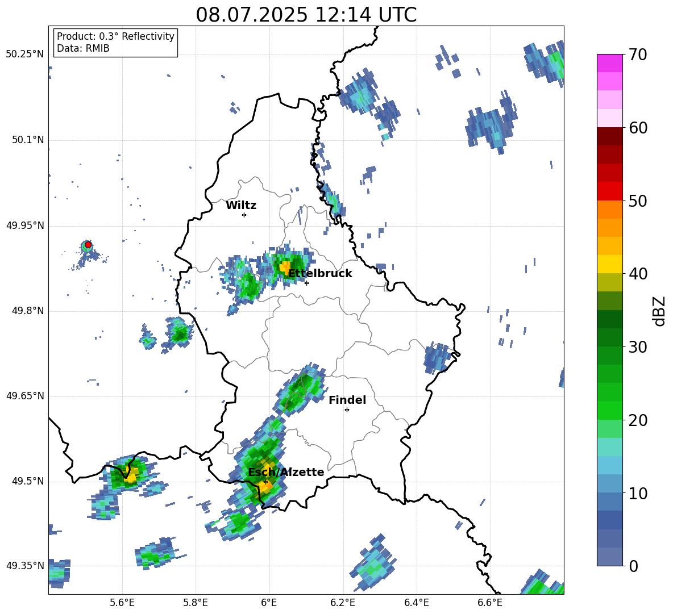
Task: Click the 6°E longitude label
Action: 269,603
